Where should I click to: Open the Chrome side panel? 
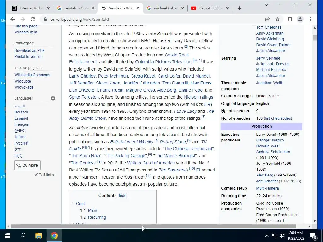pyautogui.click(x=290, y=19)
